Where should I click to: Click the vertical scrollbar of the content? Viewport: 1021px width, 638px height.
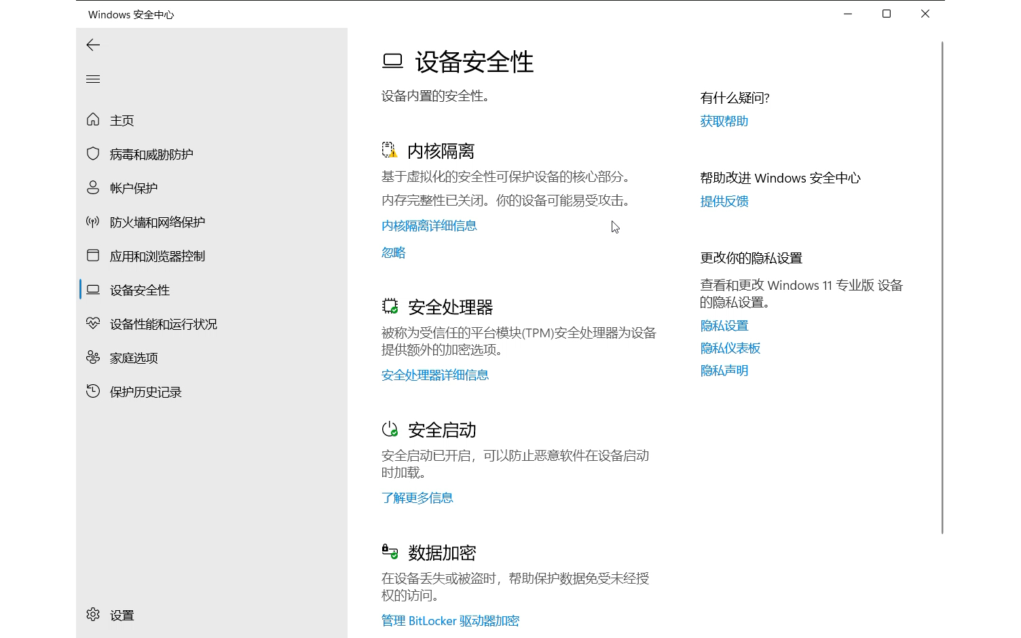[x=942, y=288]
